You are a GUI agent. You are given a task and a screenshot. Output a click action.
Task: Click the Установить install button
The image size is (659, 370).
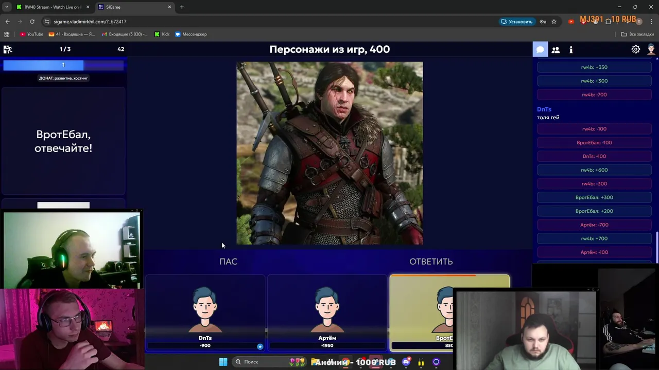point(517,22)
